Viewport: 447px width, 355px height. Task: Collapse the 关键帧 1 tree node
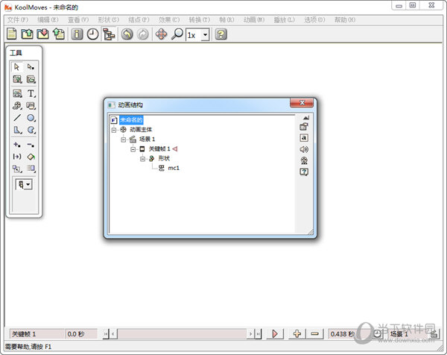pyautogui.click(x=133, y=149)
